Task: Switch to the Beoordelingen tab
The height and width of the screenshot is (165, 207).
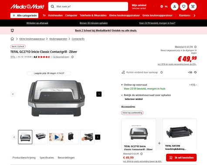Action: [x=66, y=158]
